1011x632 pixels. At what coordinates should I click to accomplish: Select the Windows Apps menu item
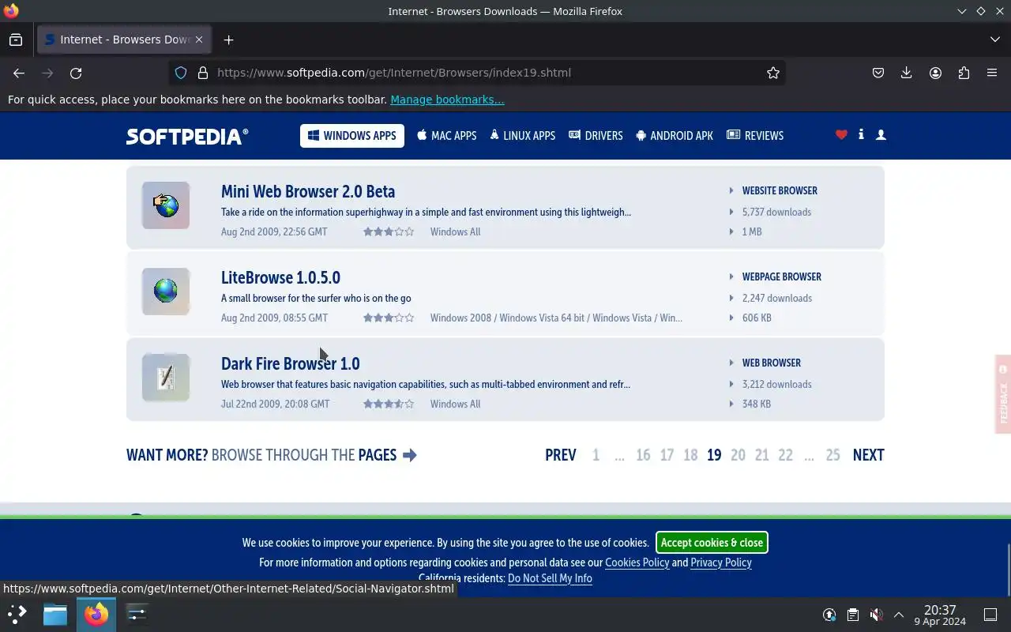click(x=352, y=136)
